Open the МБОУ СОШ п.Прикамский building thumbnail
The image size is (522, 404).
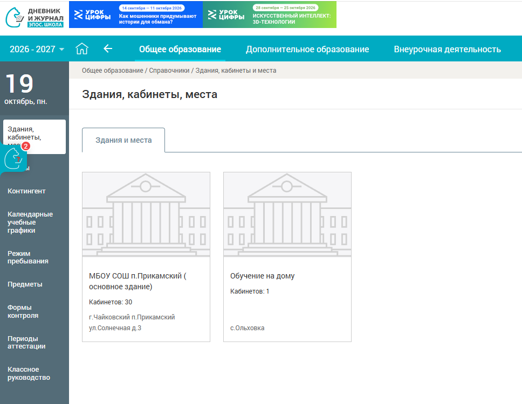[x=146, y=214]
